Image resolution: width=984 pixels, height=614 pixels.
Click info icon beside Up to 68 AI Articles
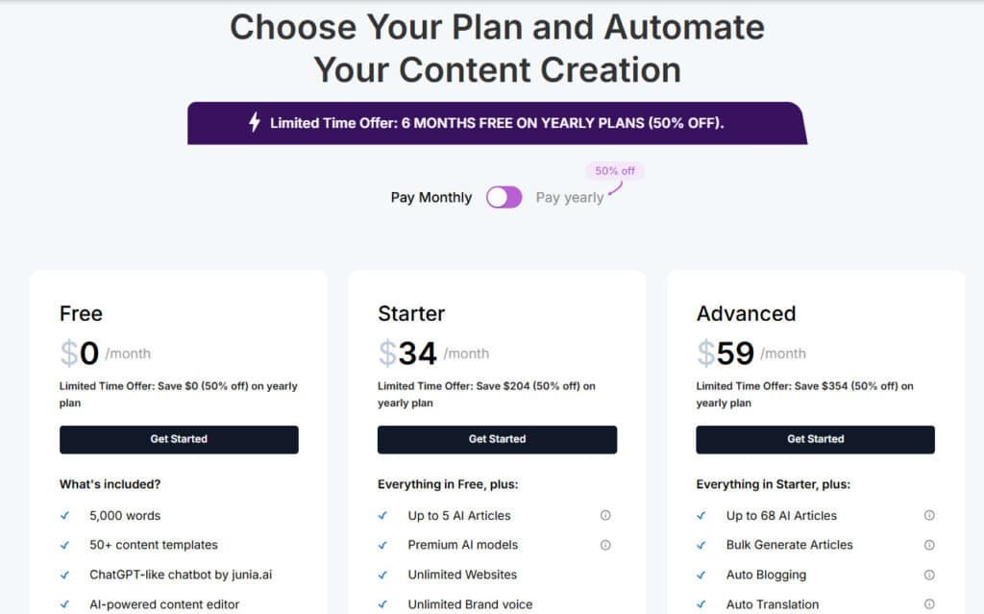tap(929, 515)
